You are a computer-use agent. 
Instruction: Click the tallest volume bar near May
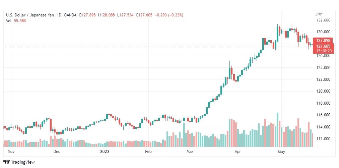click(277, 130)
